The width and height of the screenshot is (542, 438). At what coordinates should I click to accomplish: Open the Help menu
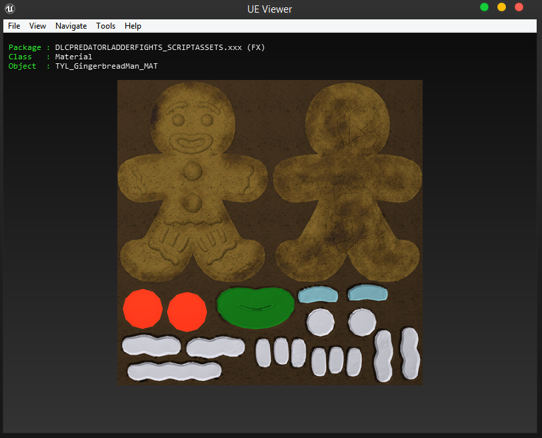click(133, 26)
